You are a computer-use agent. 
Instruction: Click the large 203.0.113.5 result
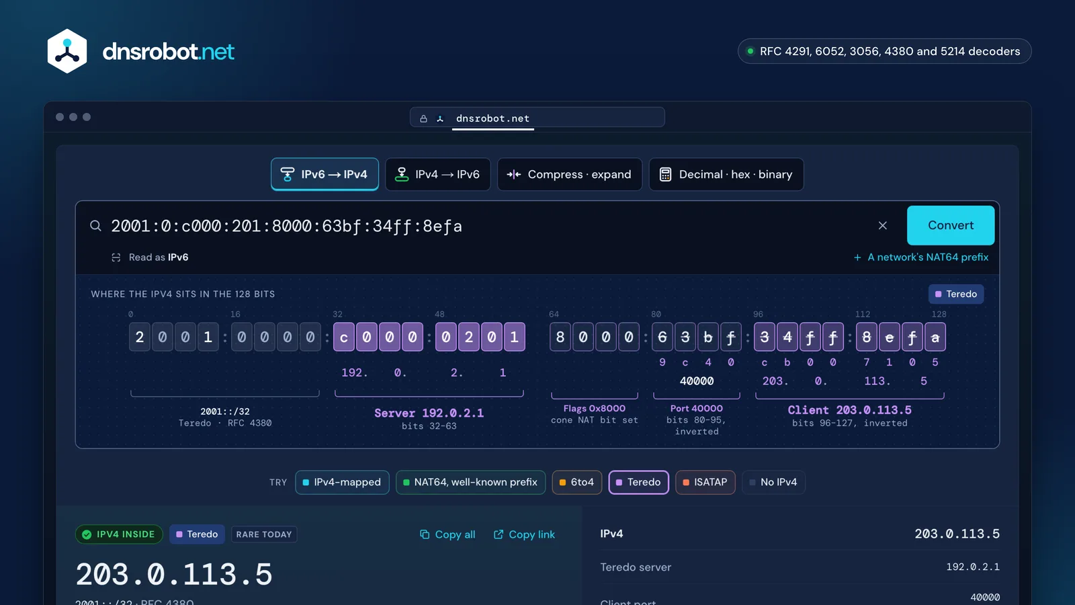coord(174,575)
